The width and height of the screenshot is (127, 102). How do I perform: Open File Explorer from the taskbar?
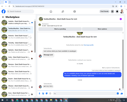(51, 100)
